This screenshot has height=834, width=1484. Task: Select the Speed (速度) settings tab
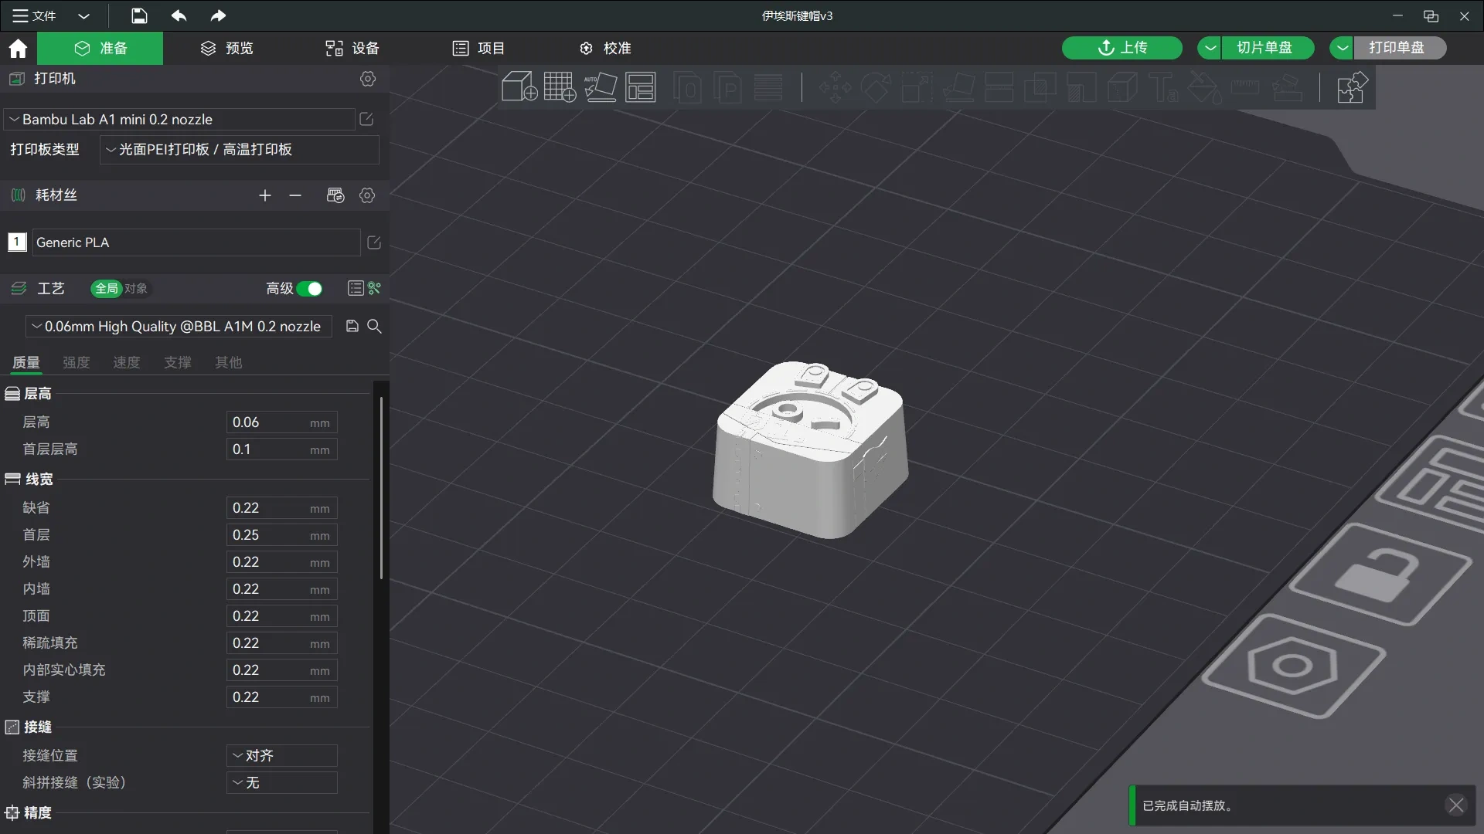(x=127, y=362)
